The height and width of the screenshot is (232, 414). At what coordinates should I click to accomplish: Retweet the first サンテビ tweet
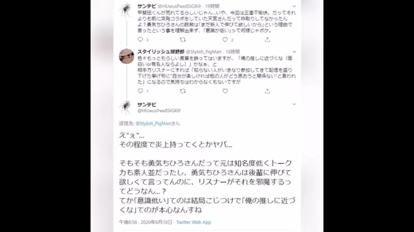pyautogui.click(x=183, y=40)
